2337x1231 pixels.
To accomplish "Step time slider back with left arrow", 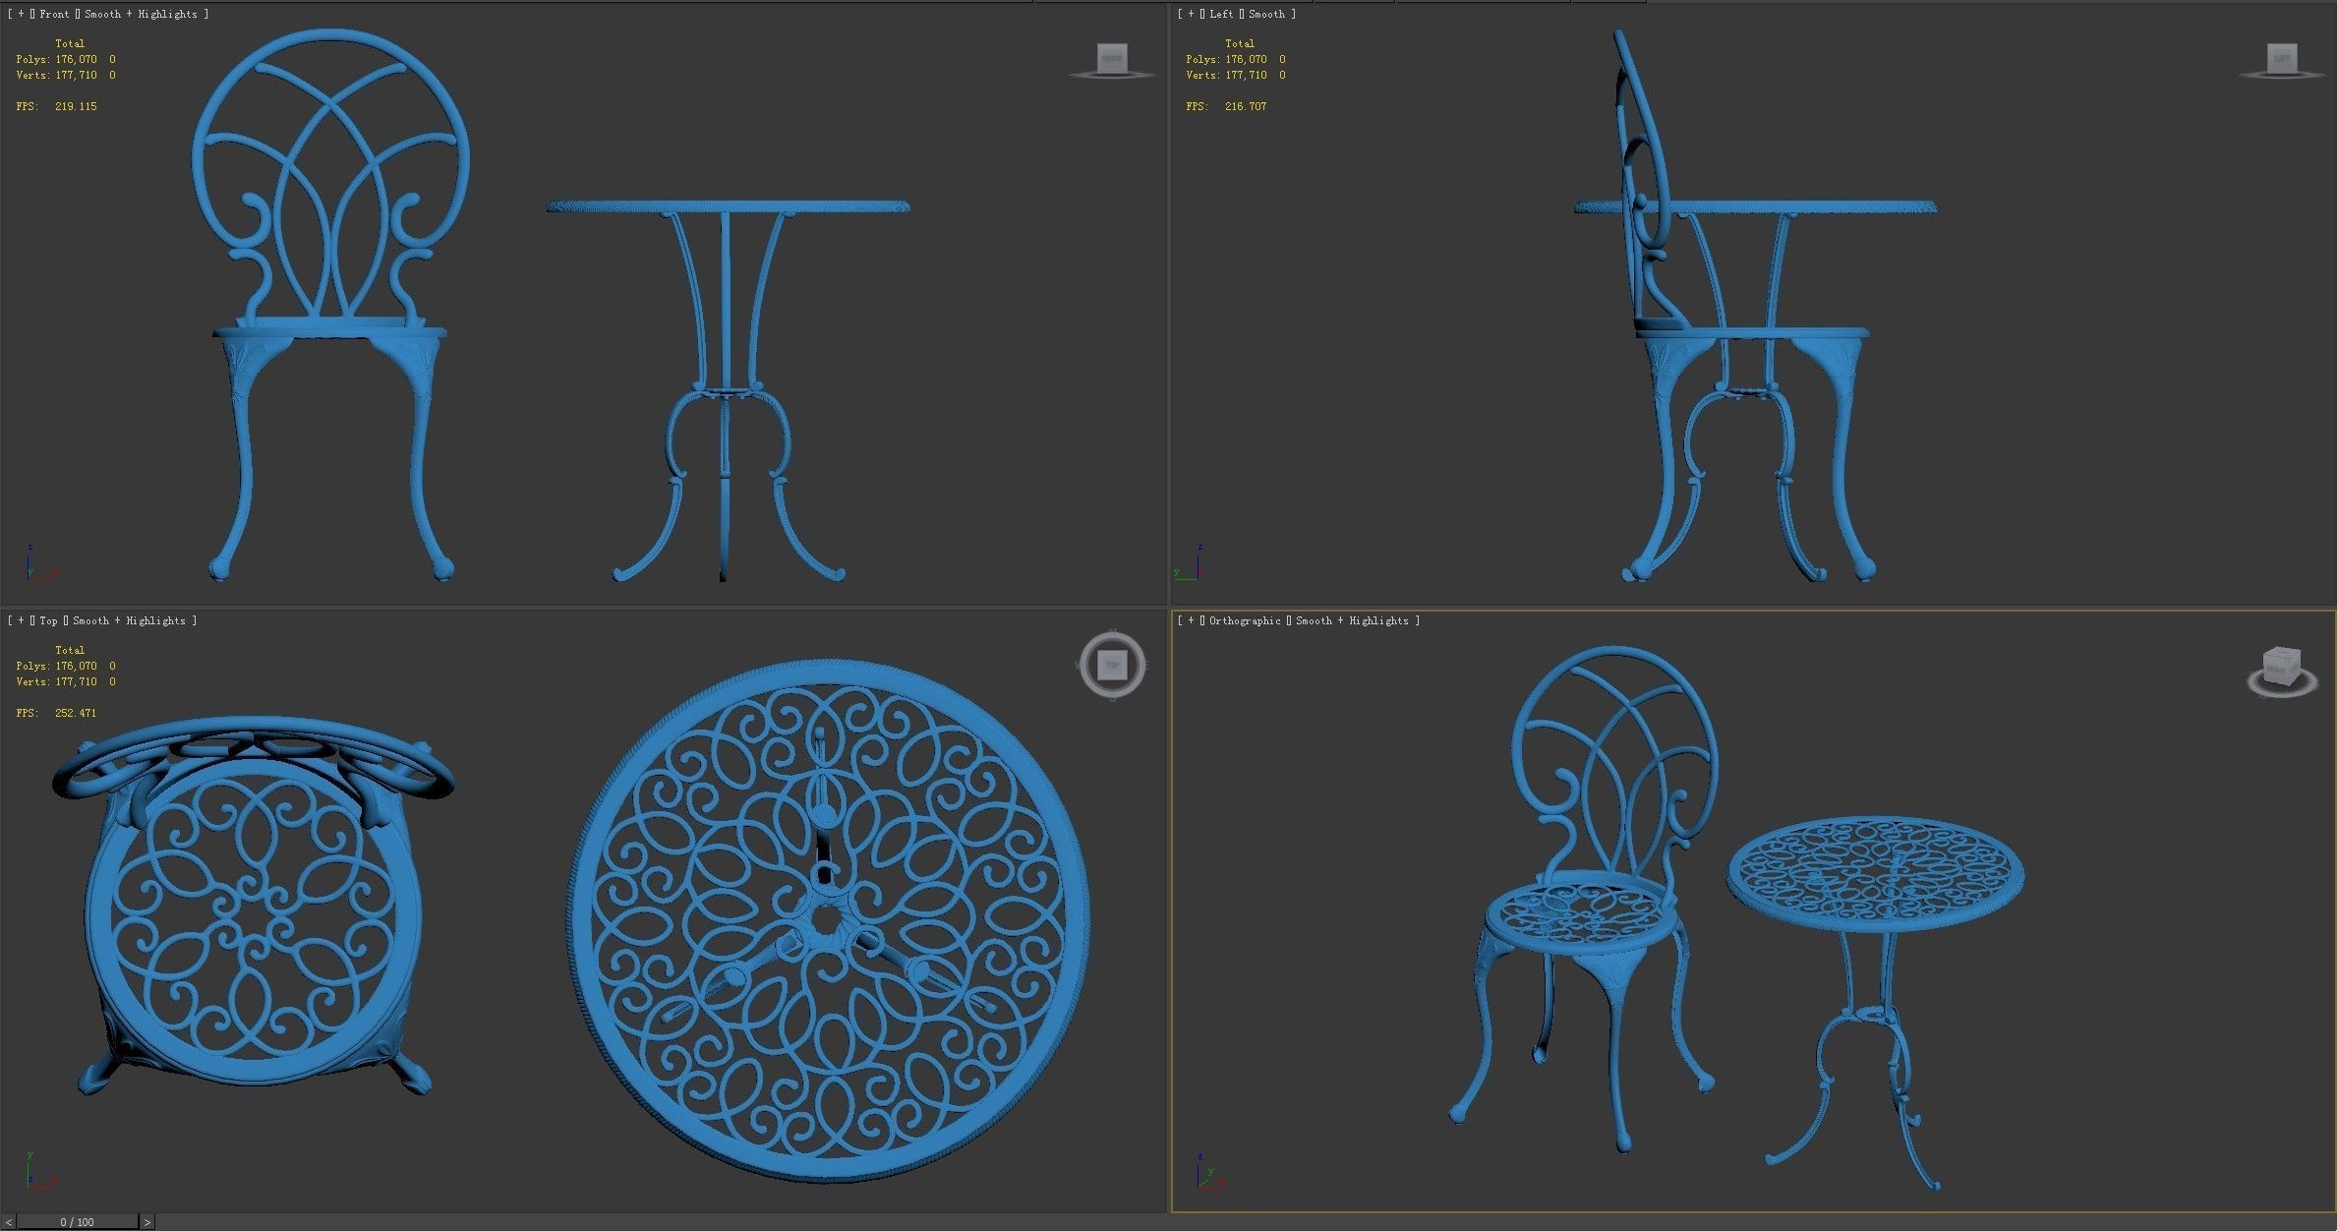I will click(9, 1222).
